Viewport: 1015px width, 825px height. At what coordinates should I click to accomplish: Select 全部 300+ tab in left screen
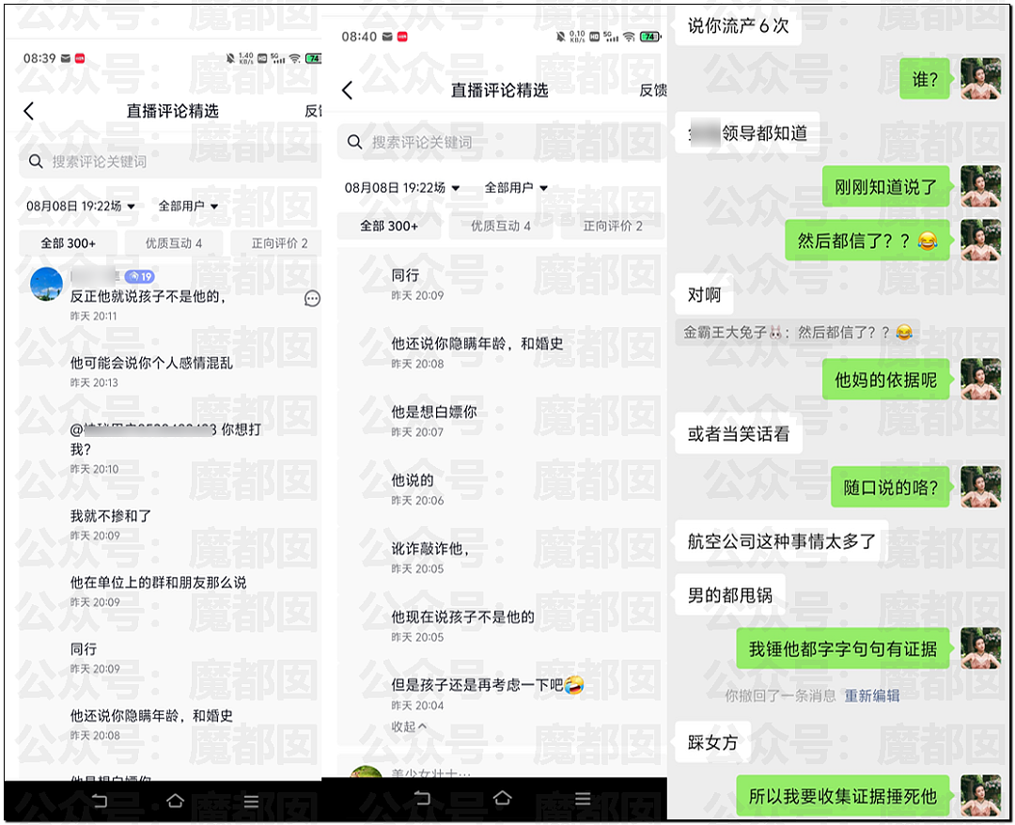68,243
